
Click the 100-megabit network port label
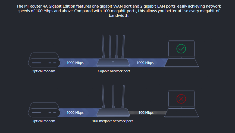[x=113, y=121]
